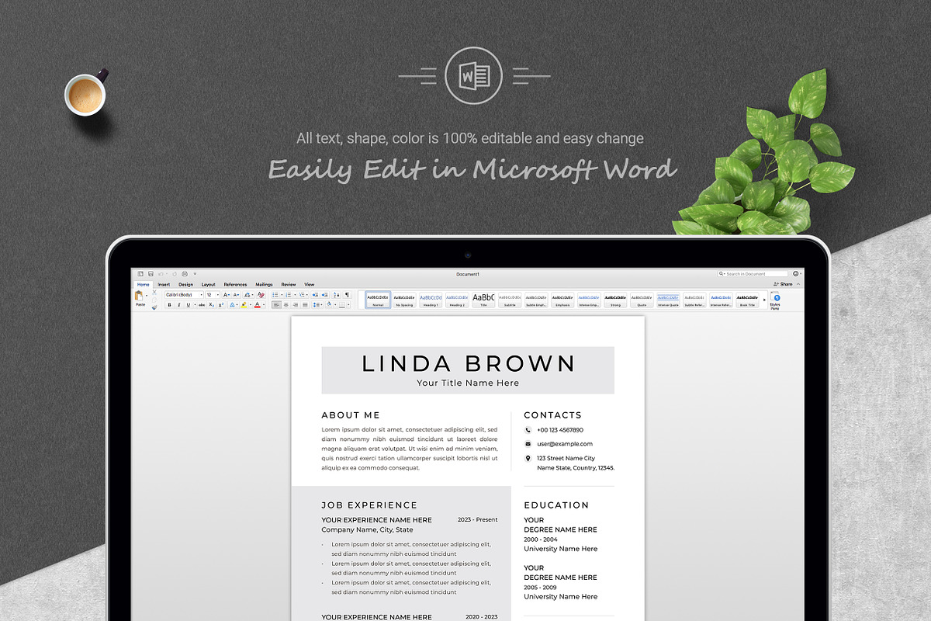931x621 pixels.
Task: Click the Cut scissors icon
Action: click(x=154, y=292)
